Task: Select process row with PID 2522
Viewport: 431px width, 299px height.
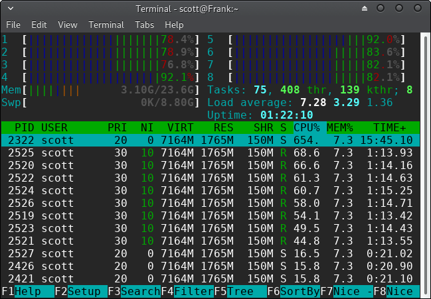Action: (x=211, y=178)
